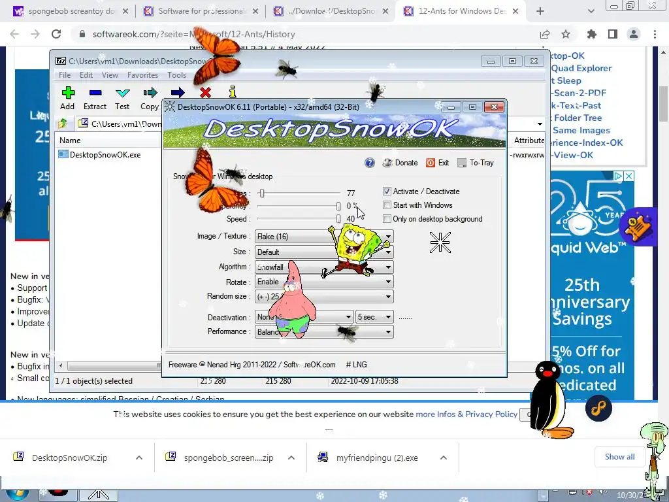Click the # LNG language option
669x502 pixels.
[x=356, y=365]
